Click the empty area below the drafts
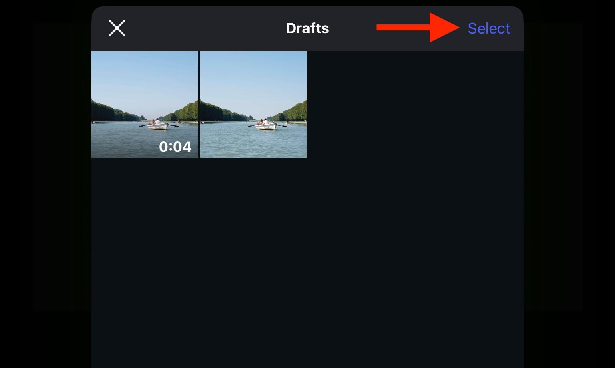This screenshot has height=368, width=615. tap(307, 260)
